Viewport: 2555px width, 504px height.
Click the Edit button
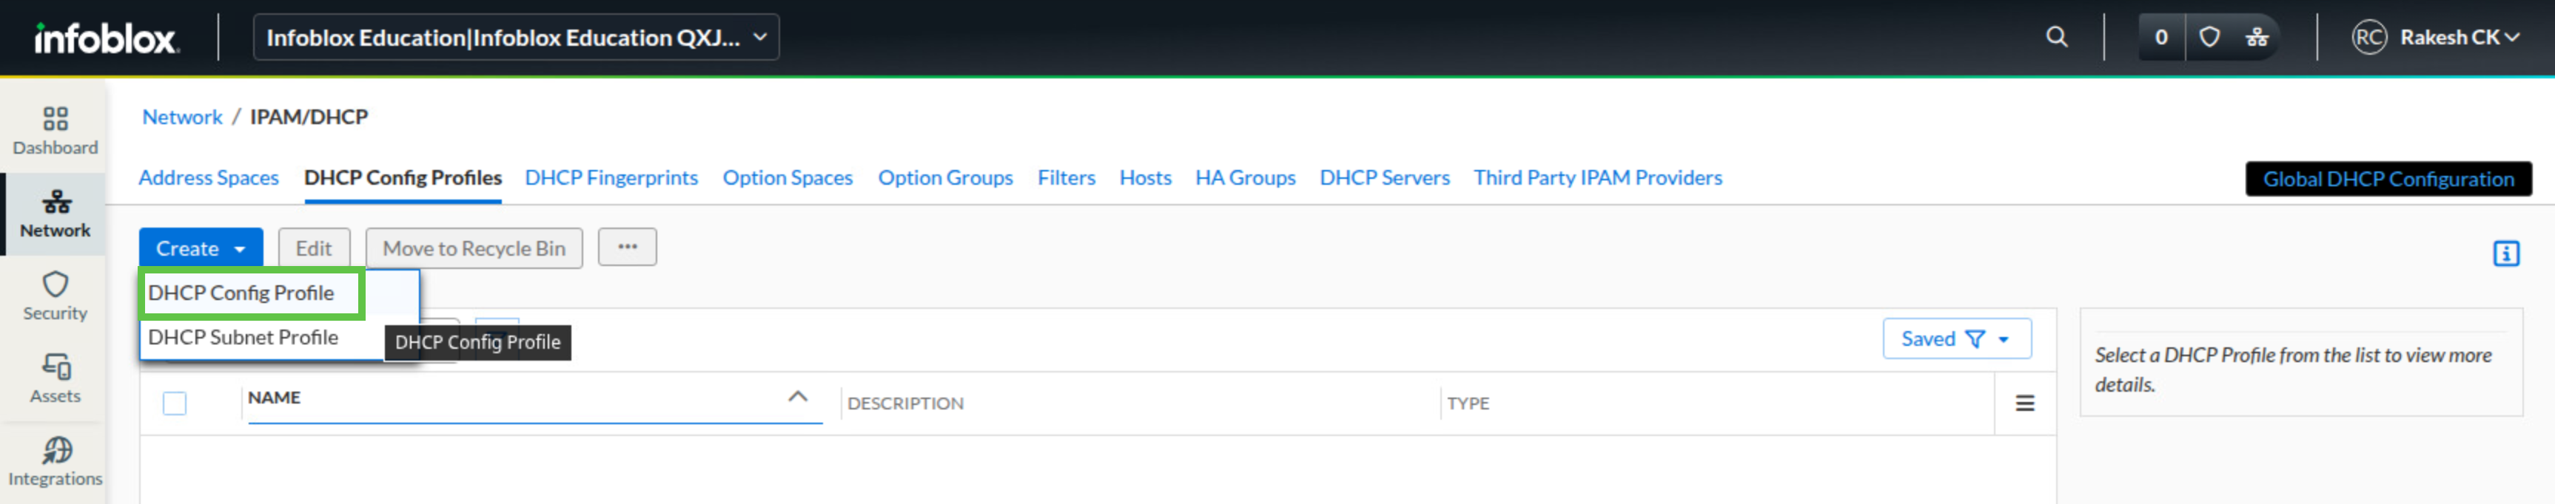coord(313,248)
